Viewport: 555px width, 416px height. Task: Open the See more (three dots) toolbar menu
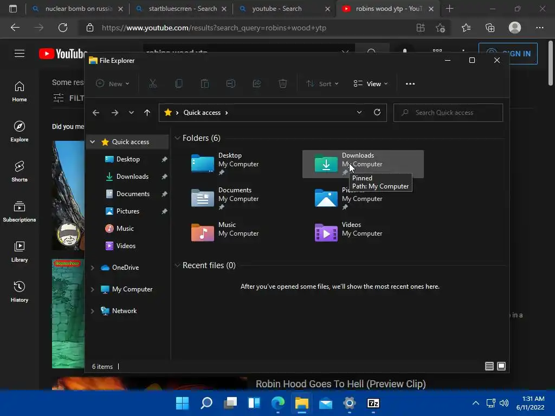click(x=410, y=84)
